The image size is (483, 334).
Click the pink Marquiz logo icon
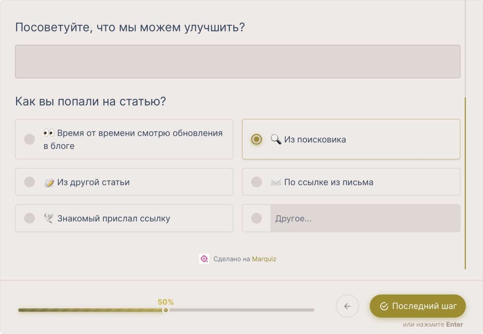tap(204, 259)
